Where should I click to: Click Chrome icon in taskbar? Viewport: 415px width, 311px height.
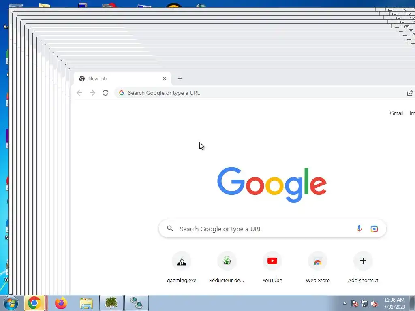[x=34, y=303]
